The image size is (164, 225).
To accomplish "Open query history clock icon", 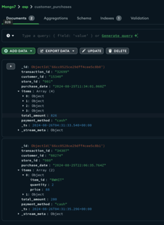I will (x=8, y=36).
